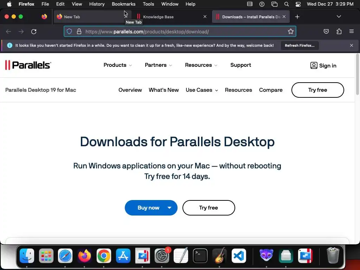The height and width of the screenshot is (270, 360).
Task: Expand the Resources top navigation dropdown
Action: (201, 65)
